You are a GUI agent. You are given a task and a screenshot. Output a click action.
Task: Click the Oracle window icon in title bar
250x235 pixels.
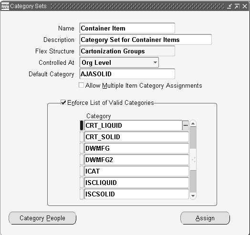coord(5,6)
